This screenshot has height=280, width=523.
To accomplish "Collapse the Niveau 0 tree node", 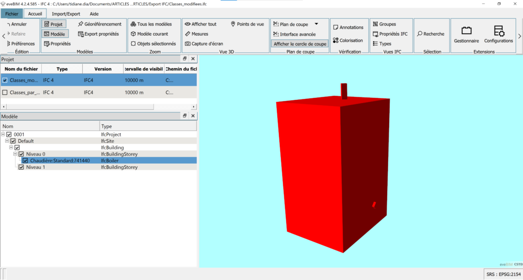I will [15, 154].
